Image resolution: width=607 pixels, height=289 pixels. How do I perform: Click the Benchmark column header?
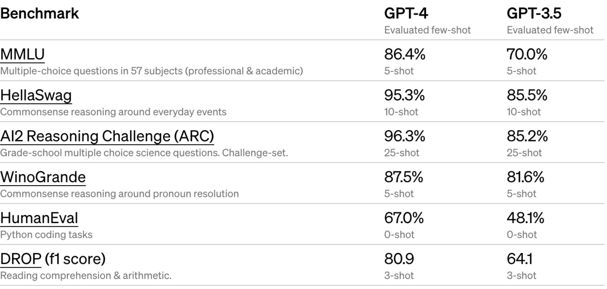[x=40, y=13]
